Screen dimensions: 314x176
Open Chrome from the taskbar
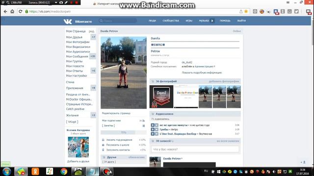click(x=64, y=172)
